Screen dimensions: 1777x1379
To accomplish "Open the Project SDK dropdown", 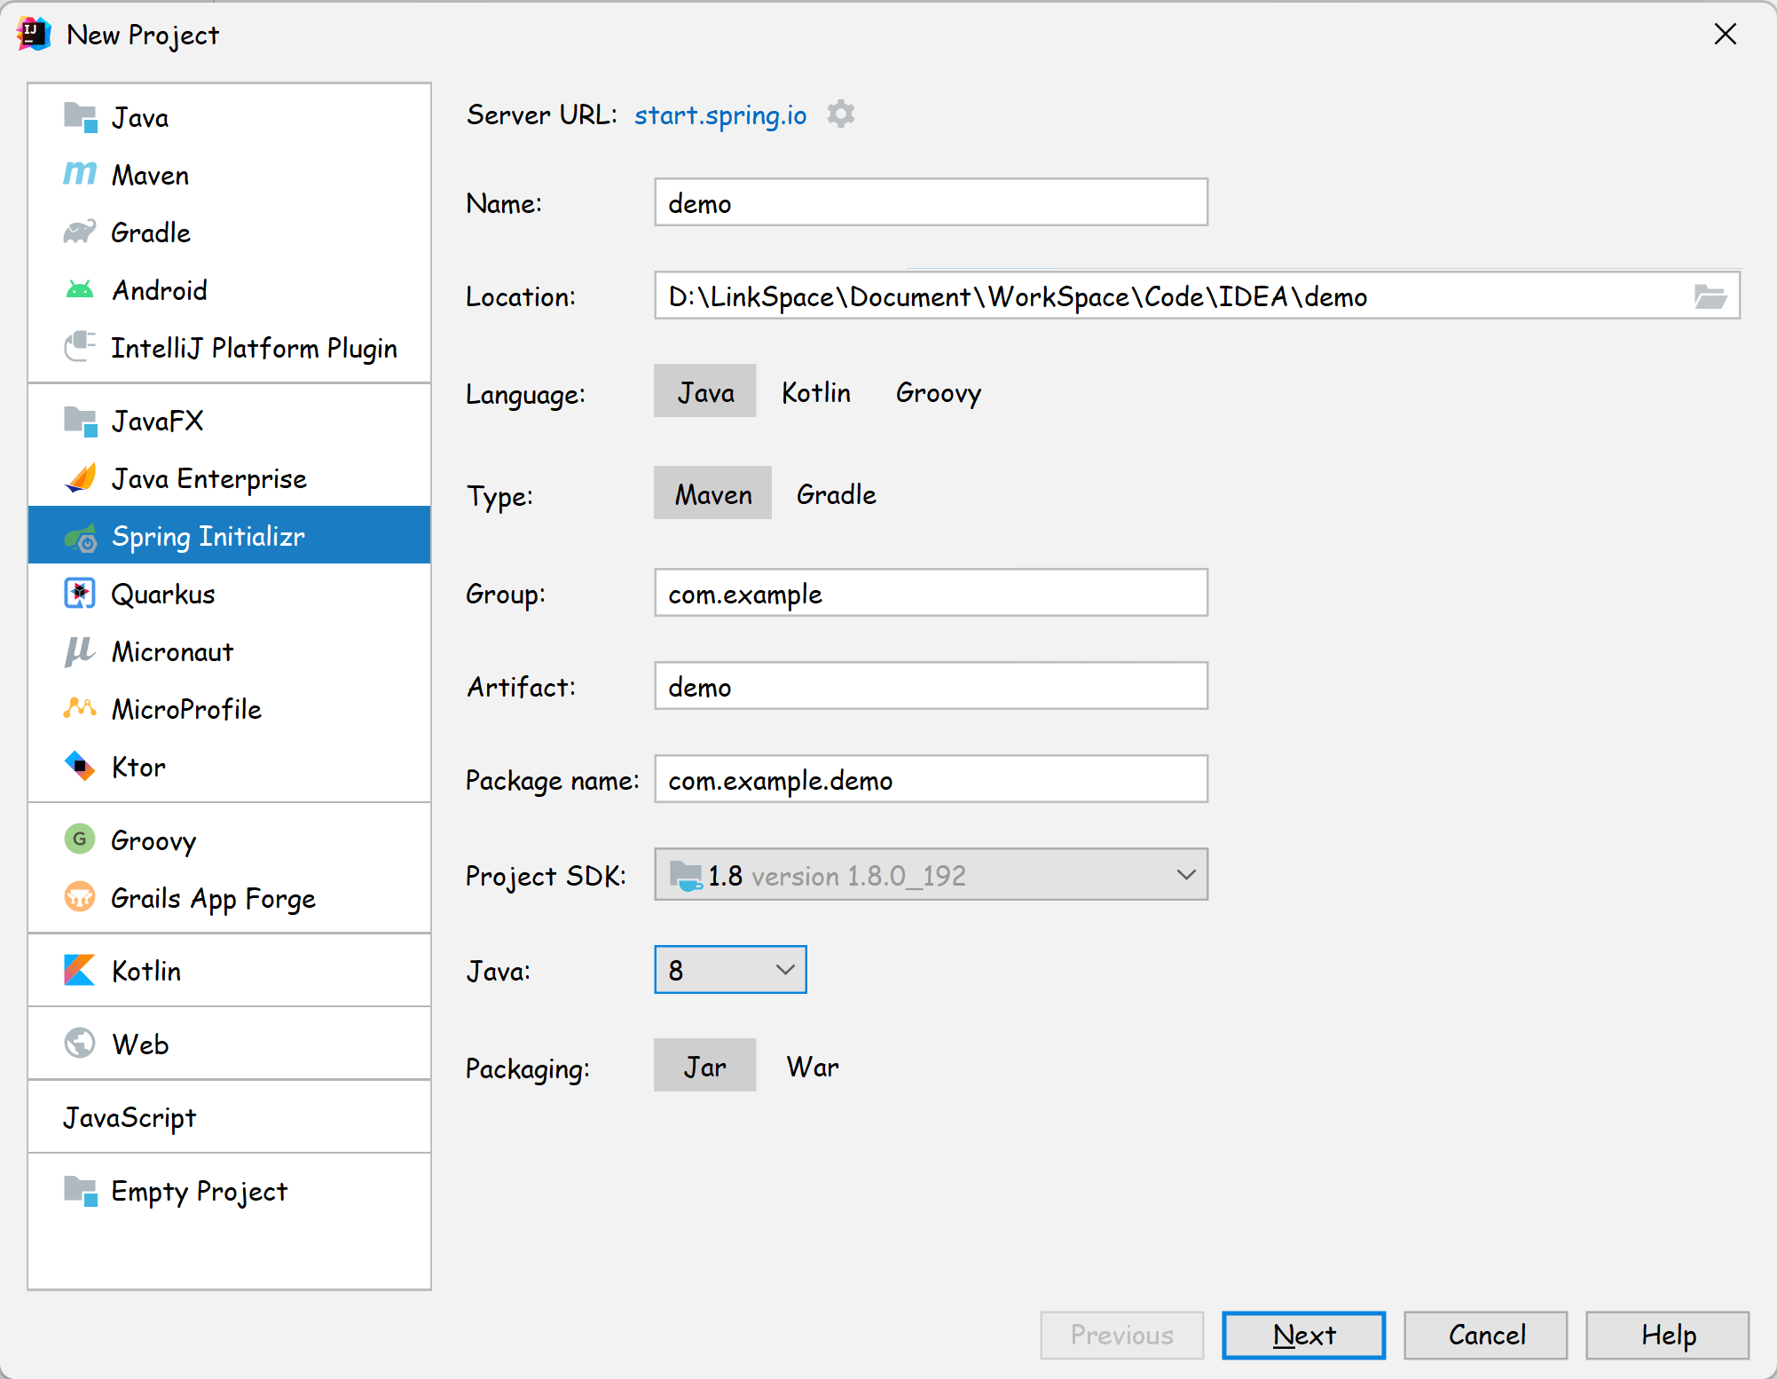I will click(x=931, y=875).
